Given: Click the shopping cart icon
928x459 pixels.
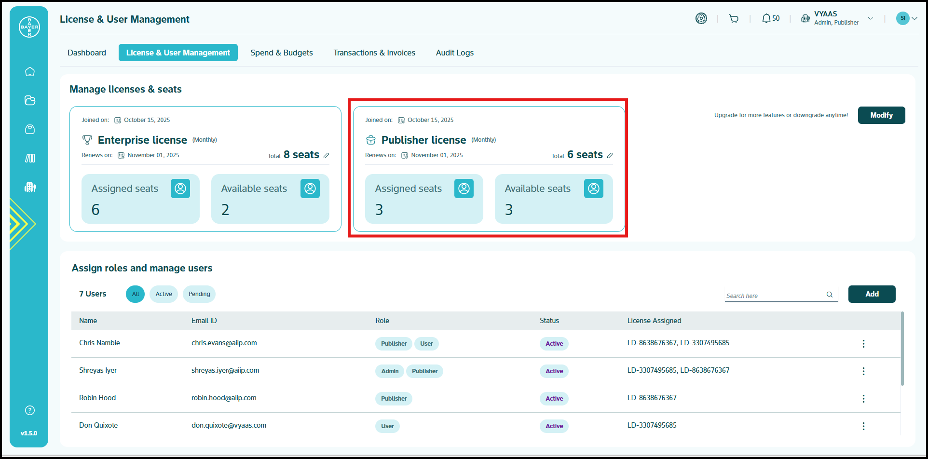Looking at the screenshot, I should (734, 19).
